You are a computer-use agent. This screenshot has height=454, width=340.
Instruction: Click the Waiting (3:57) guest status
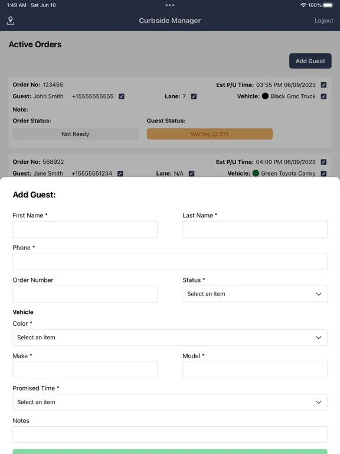pos(210,134)
